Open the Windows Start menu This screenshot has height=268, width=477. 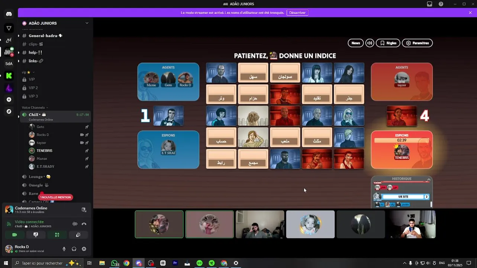click(6, 263)
